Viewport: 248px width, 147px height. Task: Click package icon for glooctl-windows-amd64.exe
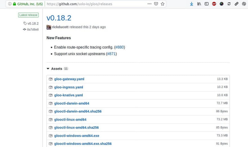click(x=51, y=136)
